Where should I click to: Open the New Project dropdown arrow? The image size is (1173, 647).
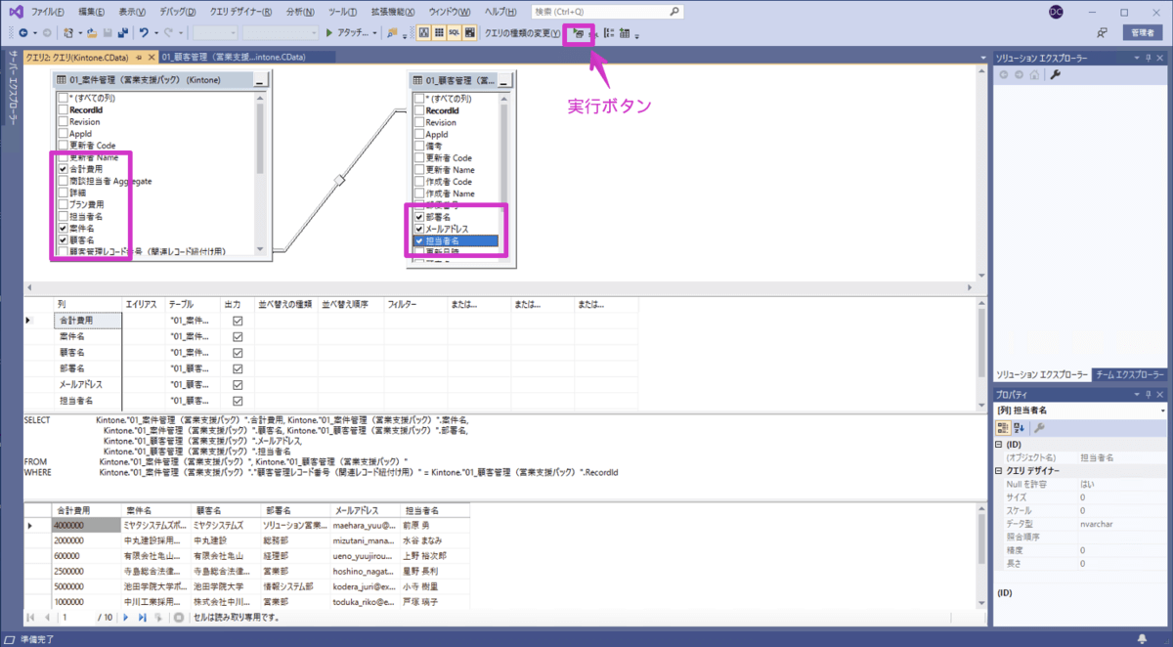80,33
